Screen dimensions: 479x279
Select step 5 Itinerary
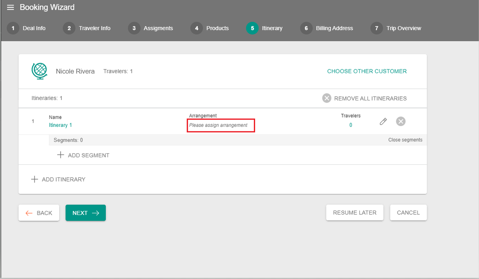265,28
